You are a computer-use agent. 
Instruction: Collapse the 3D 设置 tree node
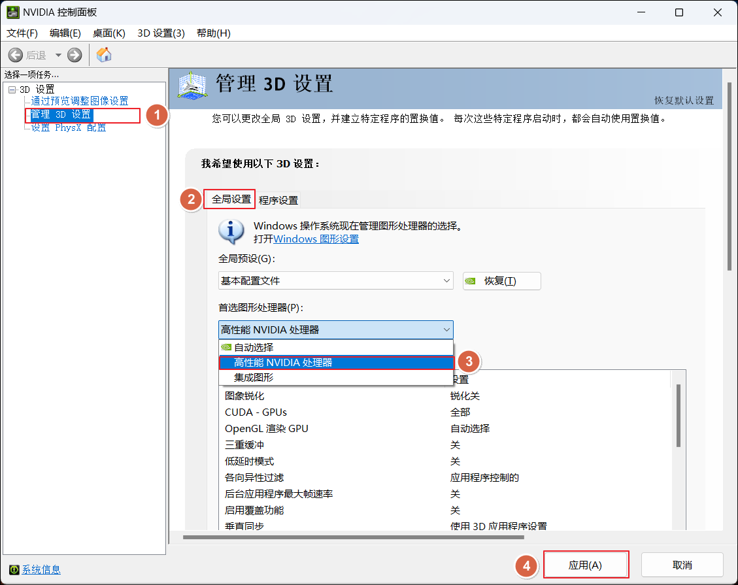tap(12, 90)
